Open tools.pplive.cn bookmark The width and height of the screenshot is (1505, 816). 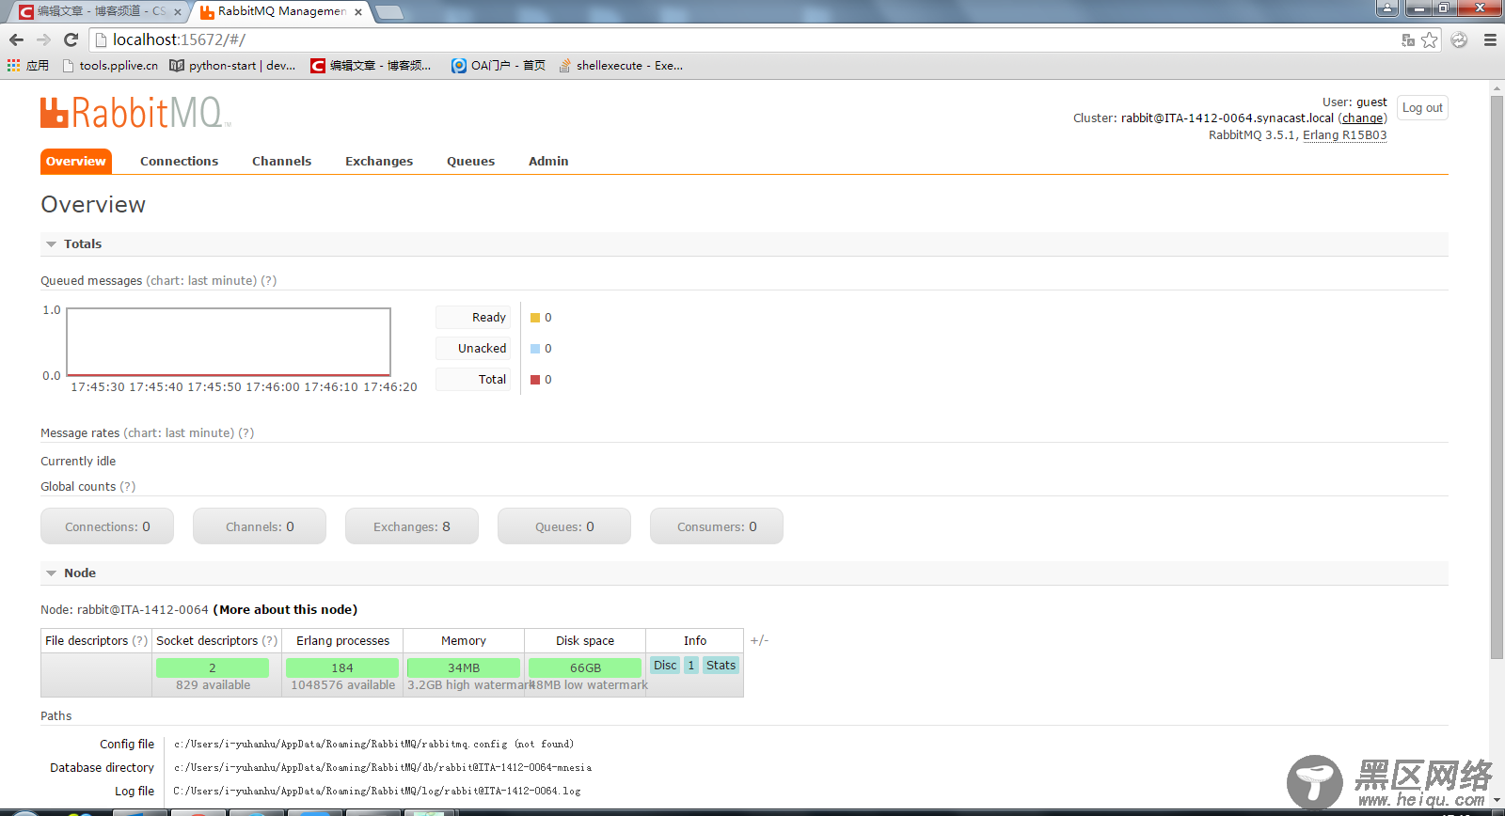(110, 65)
